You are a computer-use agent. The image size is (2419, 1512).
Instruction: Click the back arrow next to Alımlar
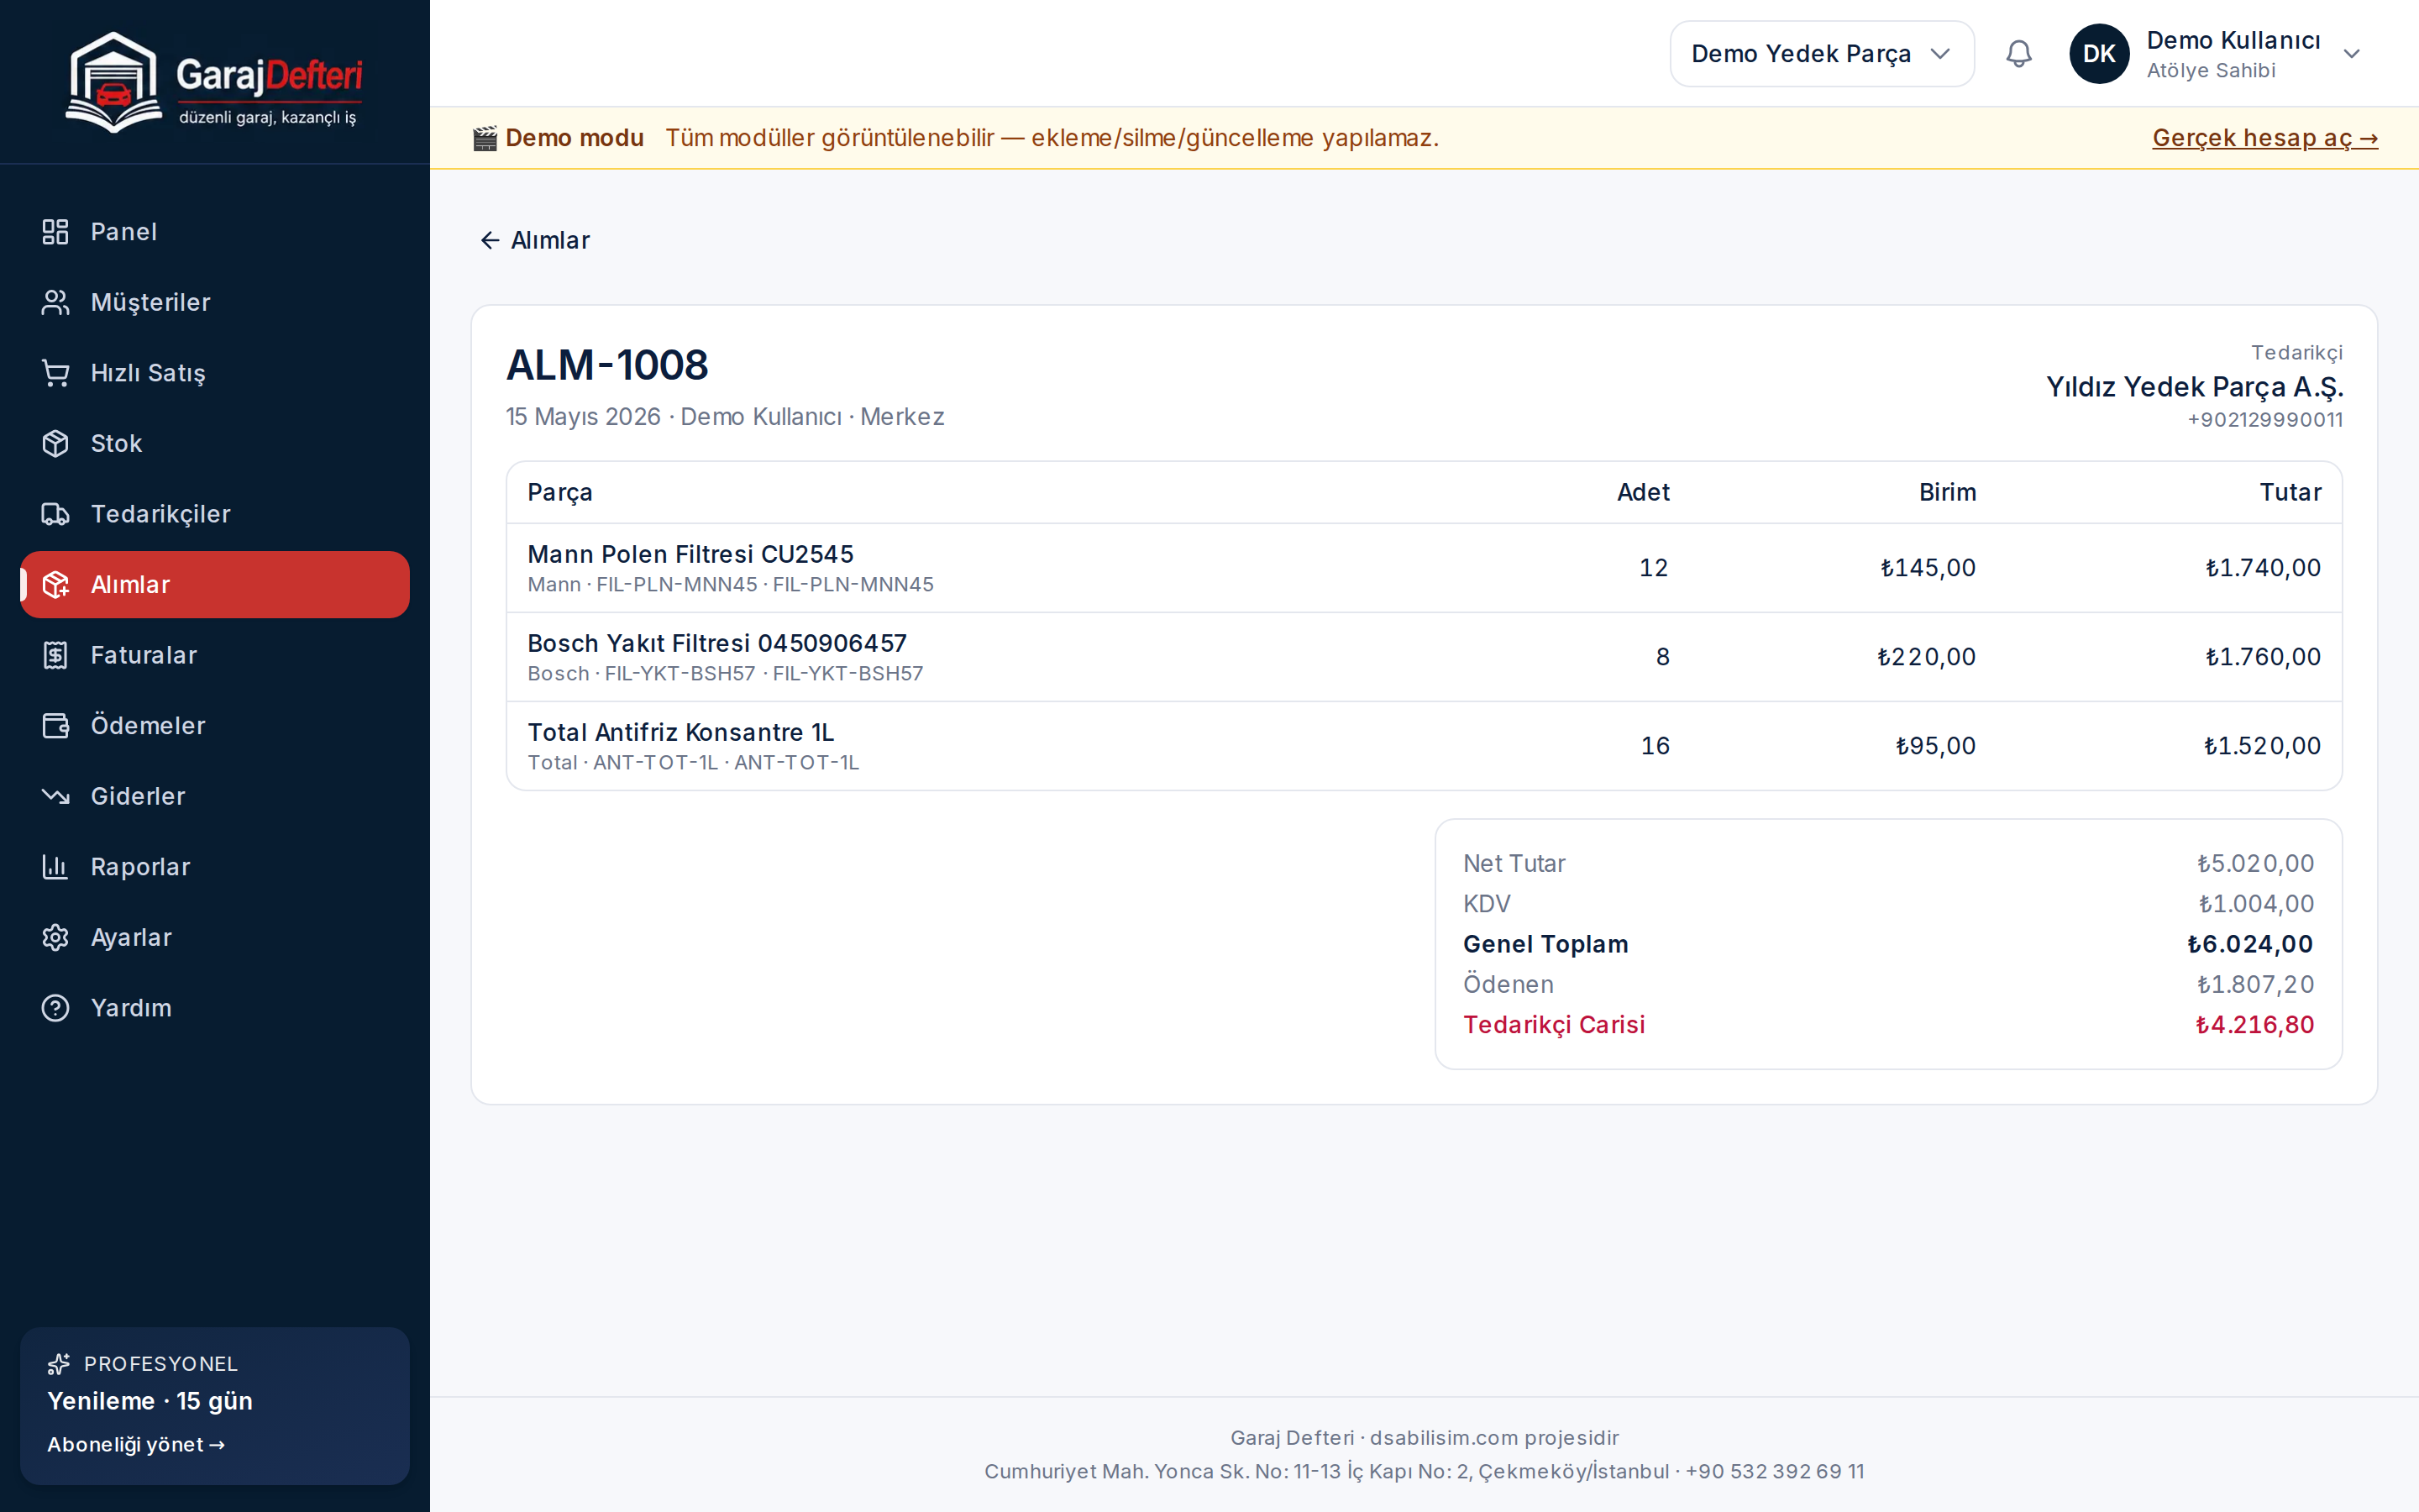click(x=490, y=240)
